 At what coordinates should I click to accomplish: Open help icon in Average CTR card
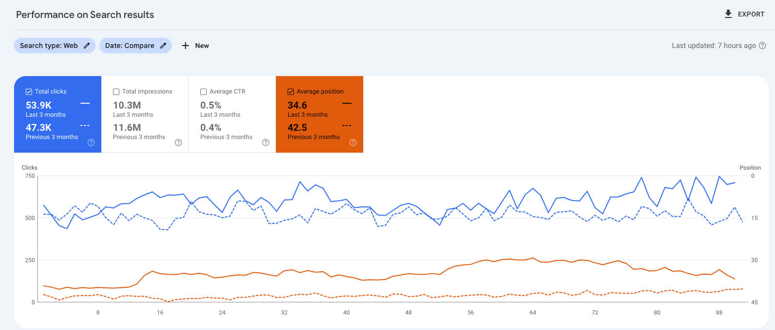266,142
